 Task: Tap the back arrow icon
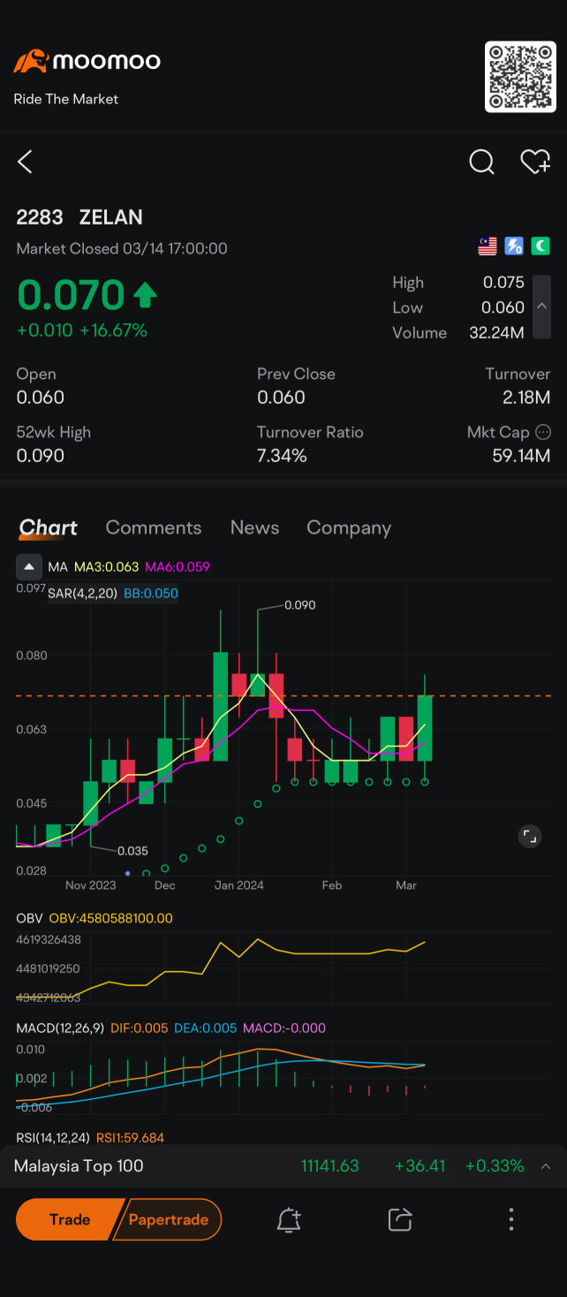point(25,162)
